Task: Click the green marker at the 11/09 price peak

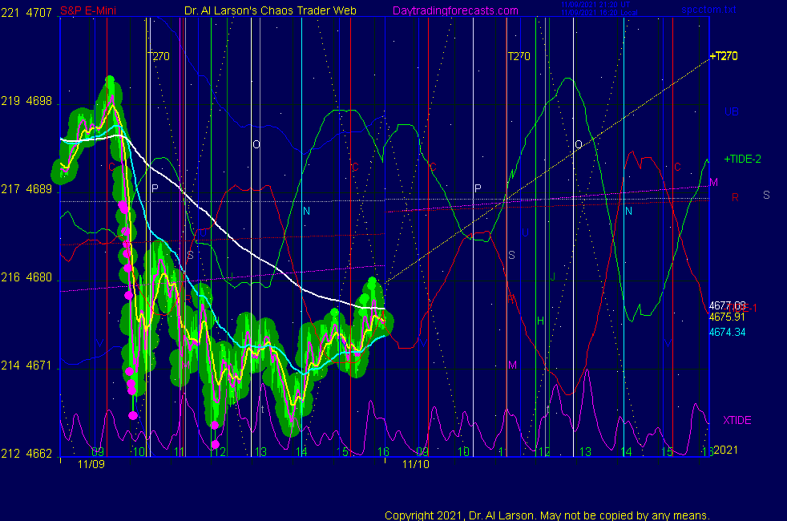Action: 110,81
